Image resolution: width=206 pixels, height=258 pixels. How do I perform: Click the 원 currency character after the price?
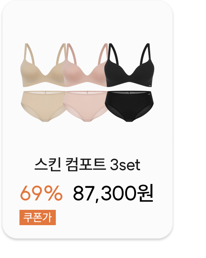[x=146, y=193]
